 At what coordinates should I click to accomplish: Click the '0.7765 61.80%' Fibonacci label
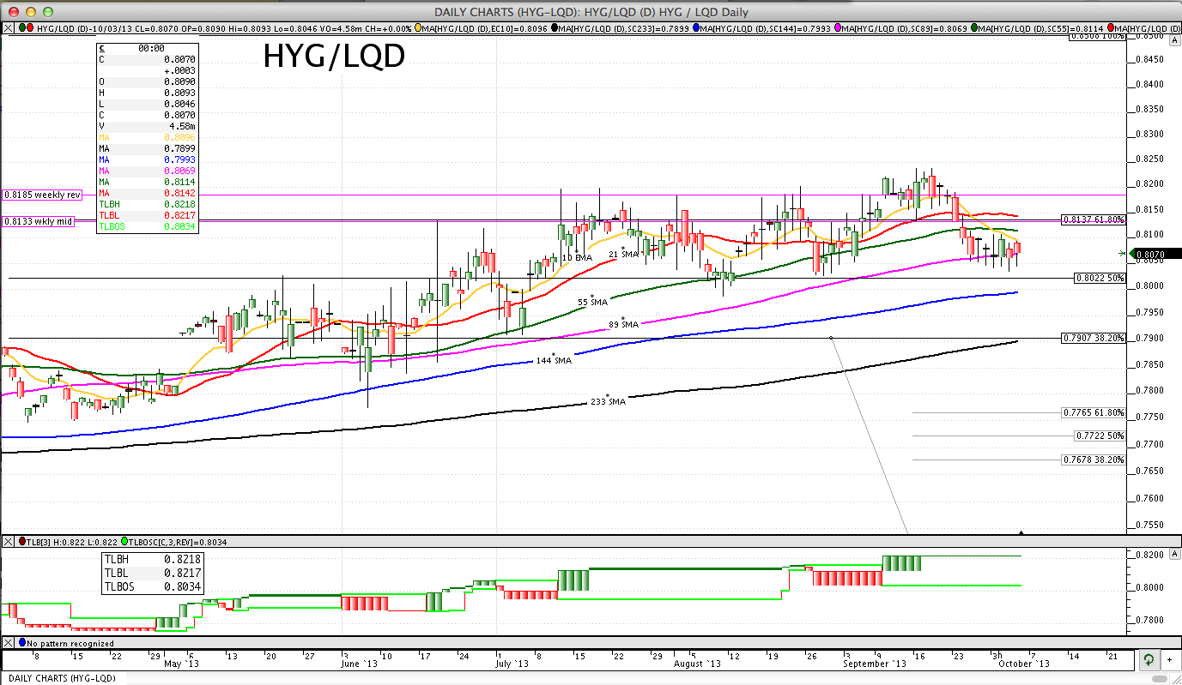point(1093,412)
